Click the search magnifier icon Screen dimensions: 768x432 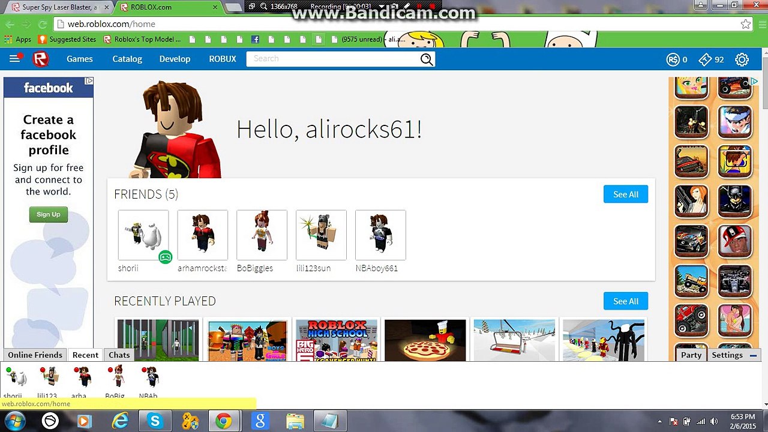click(x=427, y=59)
